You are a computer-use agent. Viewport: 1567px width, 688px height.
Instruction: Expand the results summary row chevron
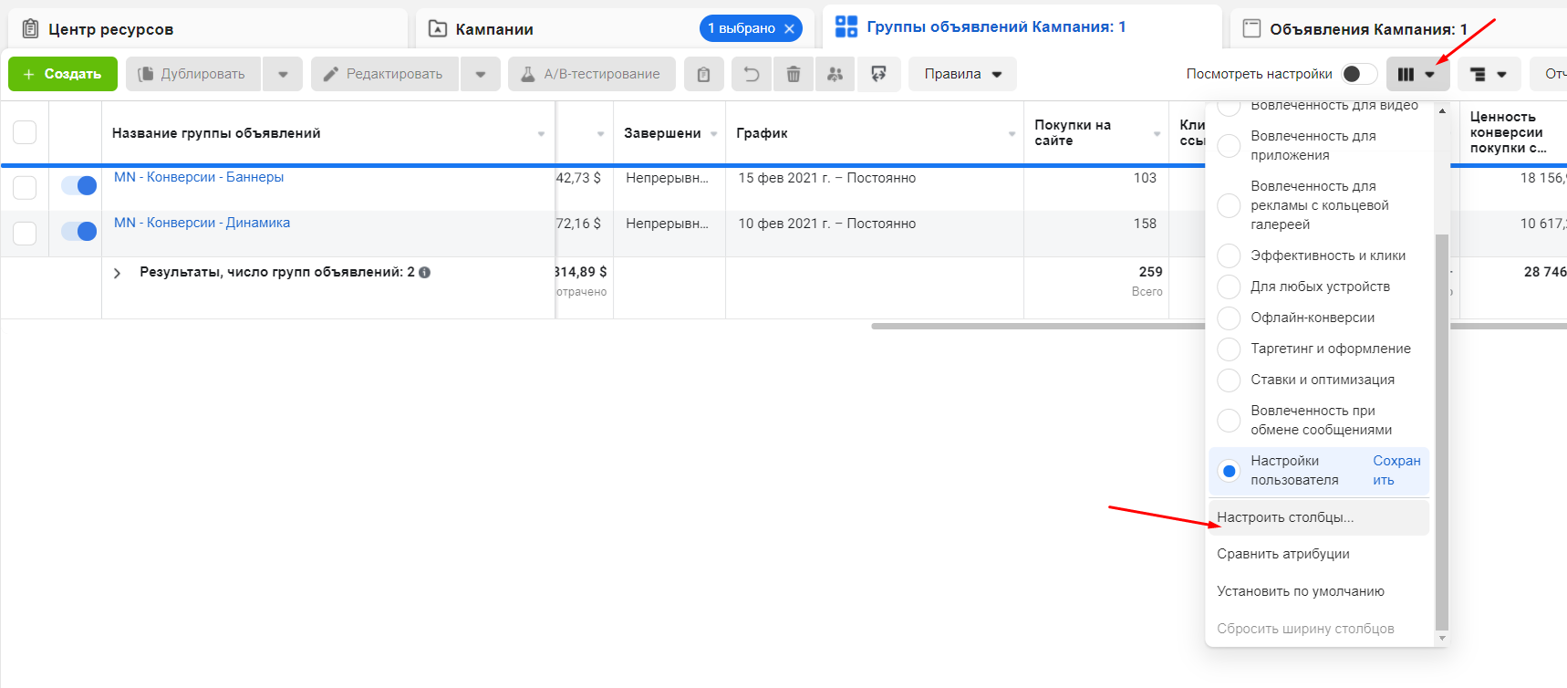[x=117, y=273]
